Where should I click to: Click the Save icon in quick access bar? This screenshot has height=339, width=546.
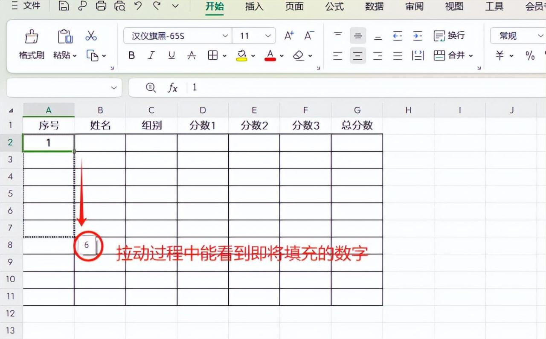pyautogui.click(x=64, y=6)
